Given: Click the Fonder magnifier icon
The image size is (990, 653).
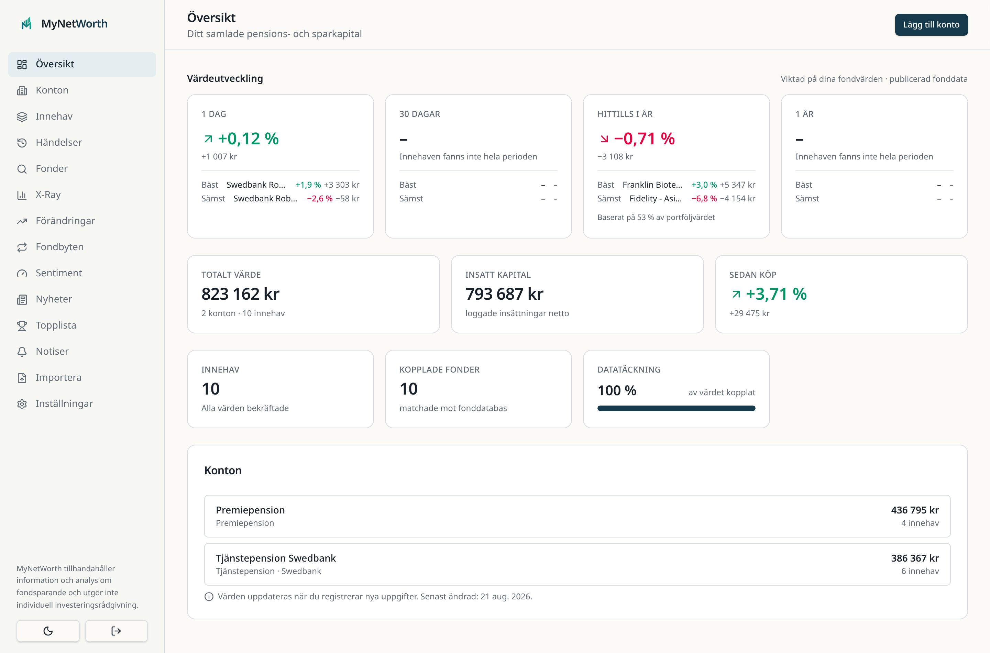Looking at the screenshot, I should (22, 169).
